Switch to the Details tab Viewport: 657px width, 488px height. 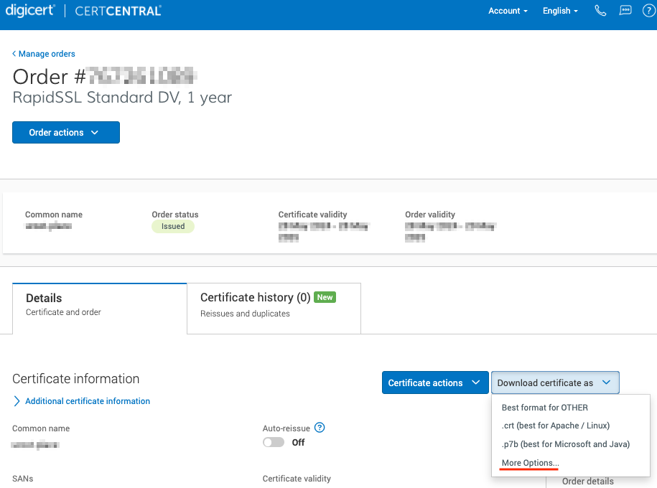coord(100,309)
